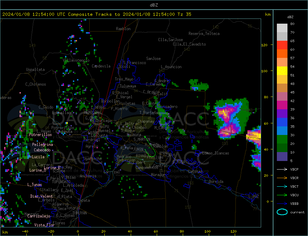The width and height of the screenshot is (308, 236).
Task: Click the Clla.El_Cavadito label
Action: (x=189, y=44)
